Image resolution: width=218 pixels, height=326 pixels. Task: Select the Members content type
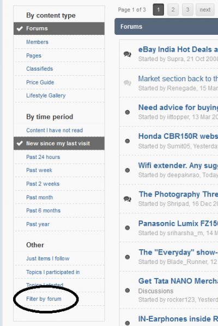tap(37, 42)
